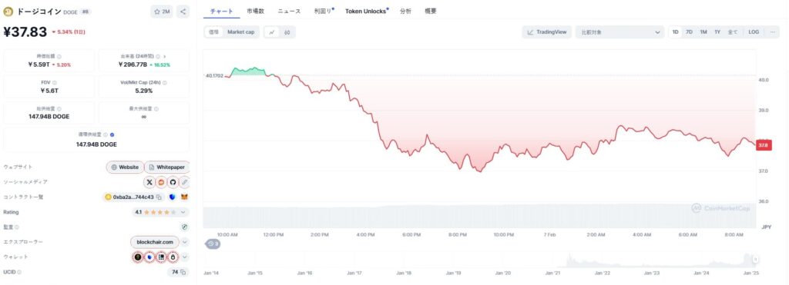Expand the explorers list next to blockchair.com
Screen dimensions: 789x285
(x=185, y=242)
